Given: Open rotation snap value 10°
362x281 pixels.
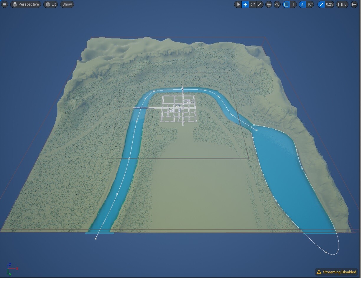Looking at the screenshot, I should pos(310,4).
